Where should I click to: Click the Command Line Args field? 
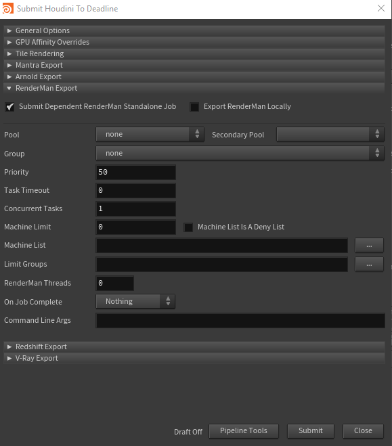tap(240, 321)
